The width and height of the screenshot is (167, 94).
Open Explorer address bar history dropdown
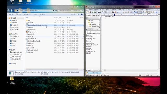point(53,11)
